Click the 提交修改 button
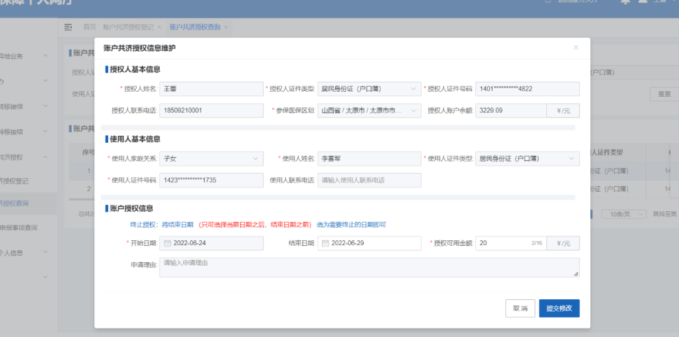The width and height of the screenshot is (679, 337). click(x=559, y=308)
